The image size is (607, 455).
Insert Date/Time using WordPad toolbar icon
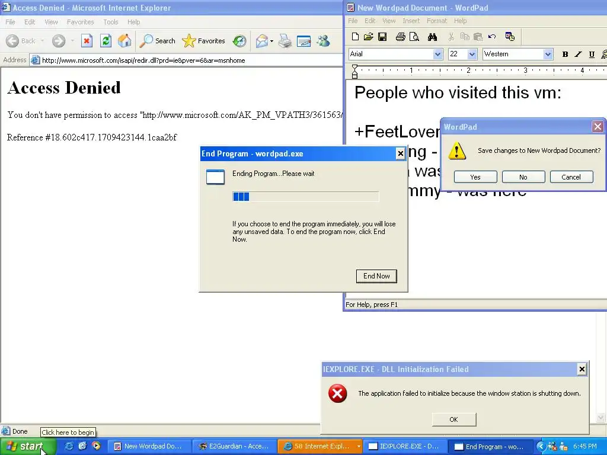click(x=510, y=37)
